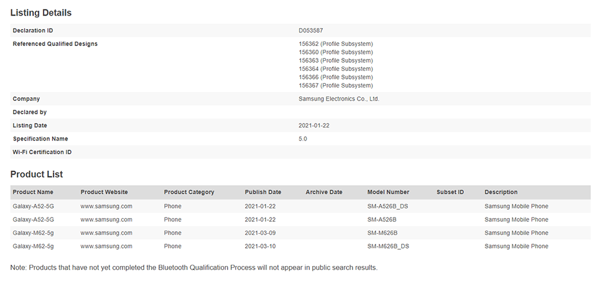Click the 156366 Profile Subsystem line

(x=335, y=77)
